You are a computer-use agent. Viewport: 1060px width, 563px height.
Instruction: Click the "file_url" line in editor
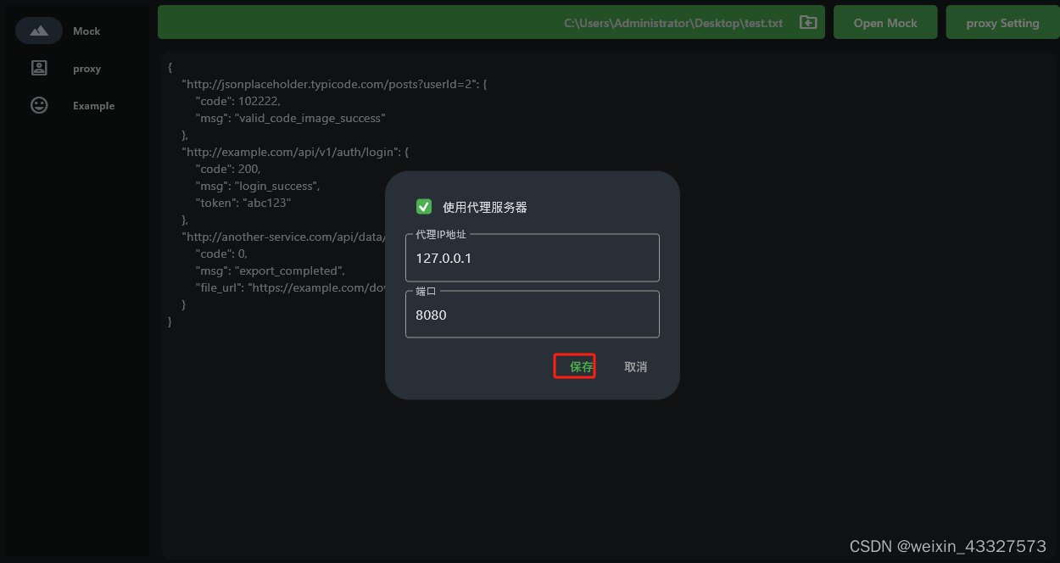tap(290, 287)
